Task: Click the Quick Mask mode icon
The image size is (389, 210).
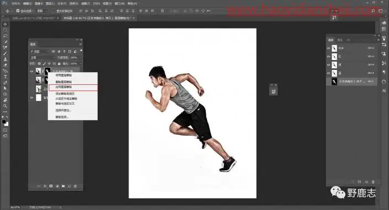Action: (5, 130)
